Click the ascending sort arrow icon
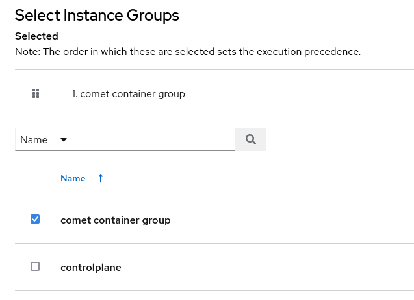The height and width of the screenshot is (300, 414). [x=101, y=178]
